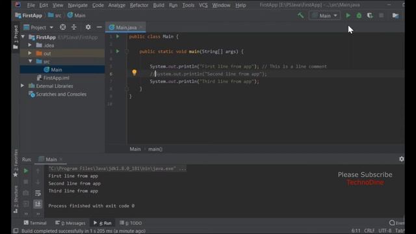Click Stop square in Run panel

tap(26, 182)
